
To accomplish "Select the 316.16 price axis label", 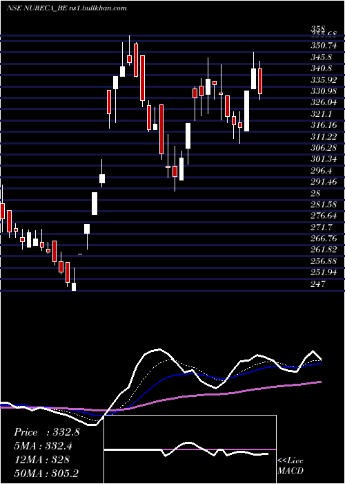I will coord(324,125).
